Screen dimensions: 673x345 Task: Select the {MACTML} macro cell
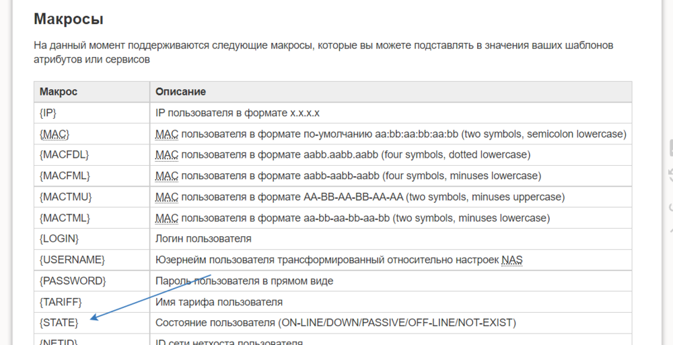click(x=65, y=218)
